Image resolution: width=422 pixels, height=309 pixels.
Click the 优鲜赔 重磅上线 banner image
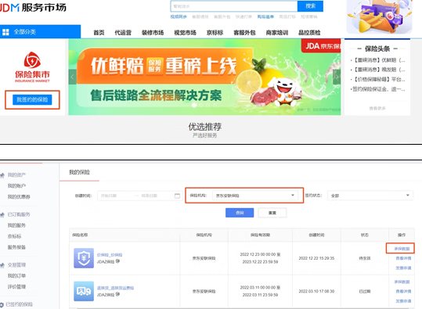point(204,77)
